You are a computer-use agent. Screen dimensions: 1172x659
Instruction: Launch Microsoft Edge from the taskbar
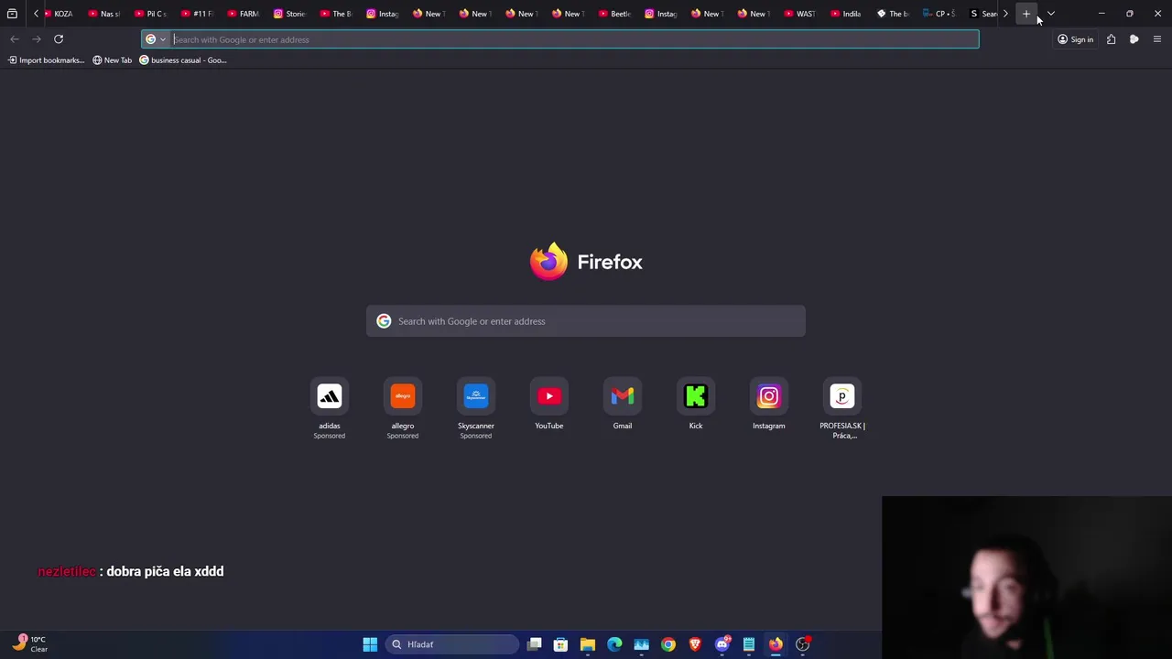614,644
